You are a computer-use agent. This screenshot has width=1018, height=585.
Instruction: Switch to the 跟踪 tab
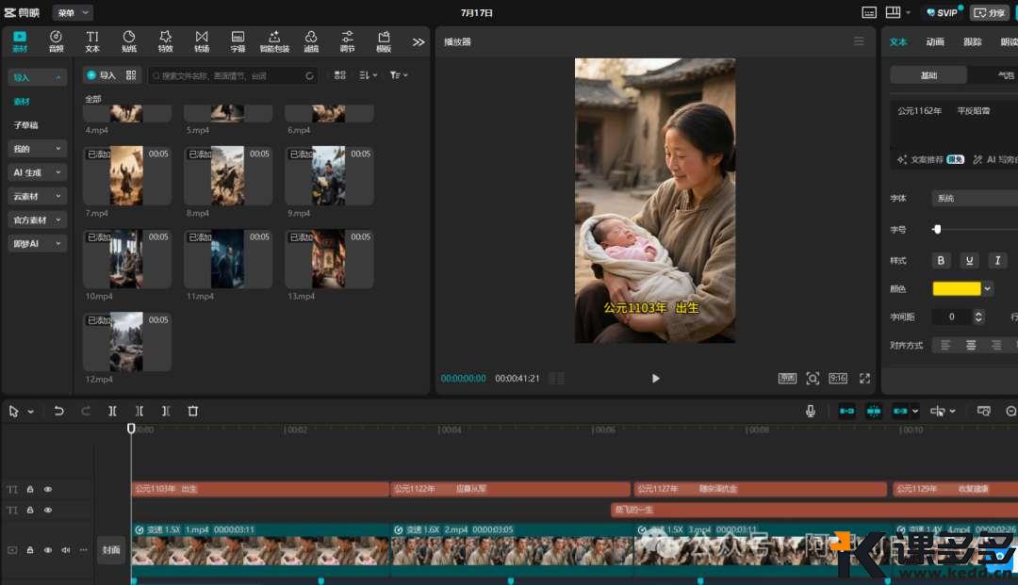point(972,41)
